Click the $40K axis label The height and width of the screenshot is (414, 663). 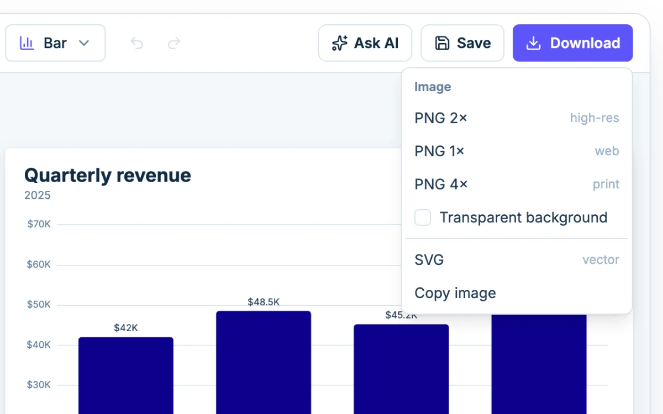39,346
